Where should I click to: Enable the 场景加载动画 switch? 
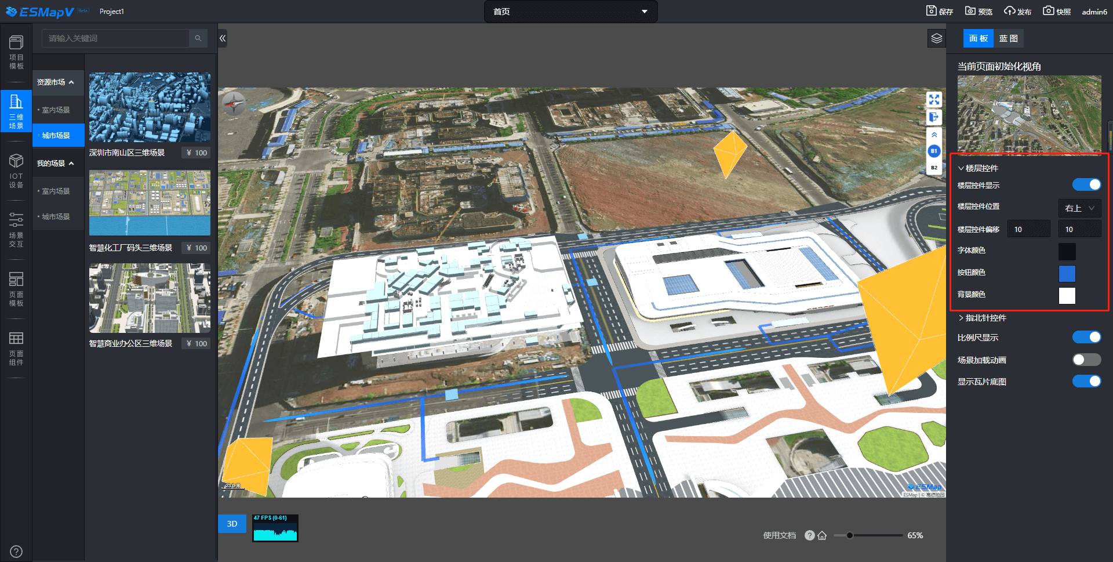tap(1086, 360)
